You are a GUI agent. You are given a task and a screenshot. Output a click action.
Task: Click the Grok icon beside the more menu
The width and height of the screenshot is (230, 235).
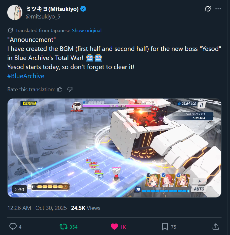coord(208,9)
